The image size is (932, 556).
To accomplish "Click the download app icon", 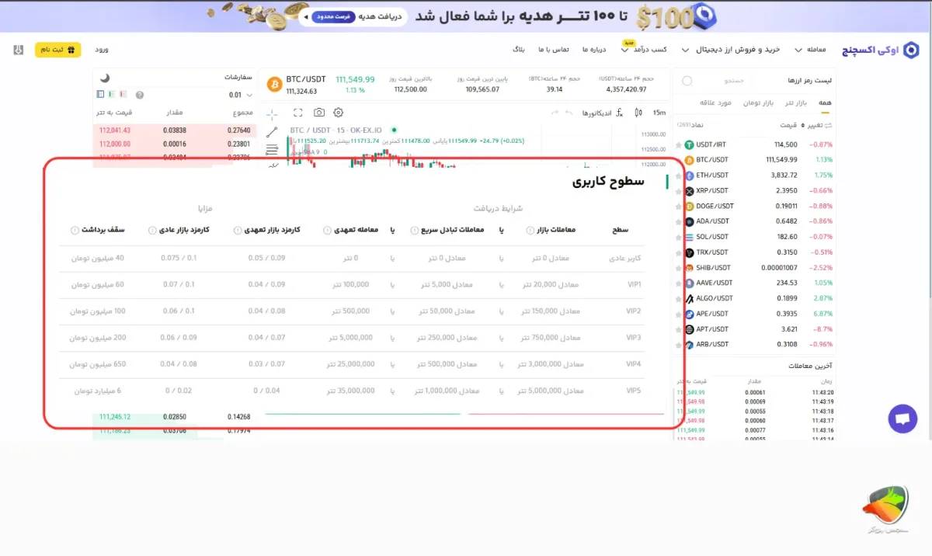I will (19, 50).
